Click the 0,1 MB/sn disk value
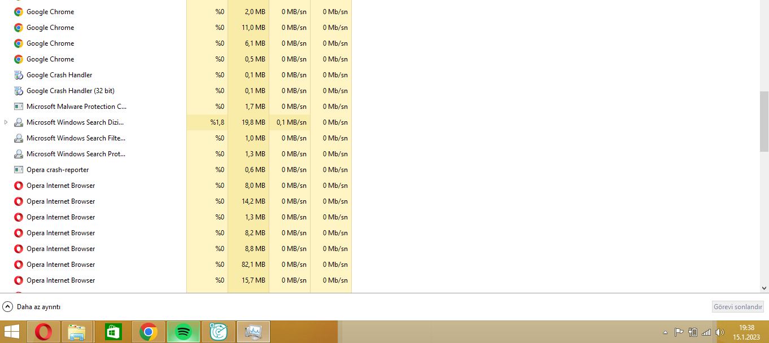The width and height of the screenshot is (769, 343). click(x=292, y=122)
